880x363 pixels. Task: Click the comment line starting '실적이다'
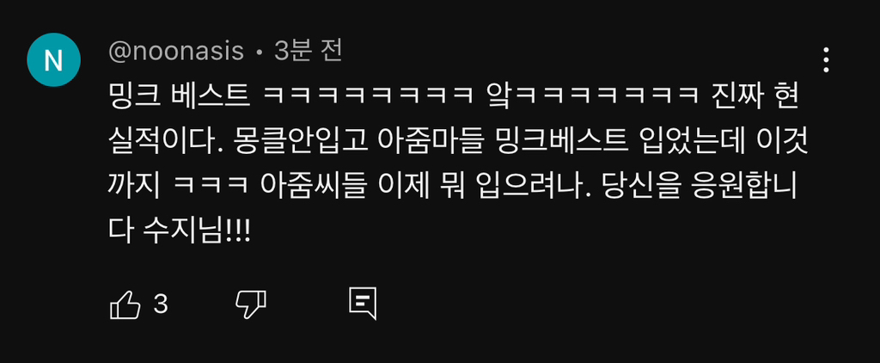(458, 144)
